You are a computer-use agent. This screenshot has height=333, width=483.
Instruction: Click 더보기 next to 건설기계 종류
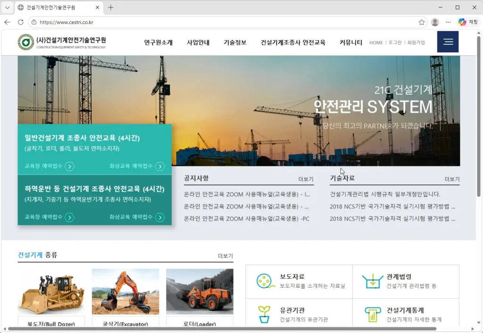point(225,256)
